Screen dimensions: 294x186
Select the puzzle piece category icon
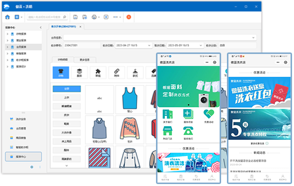tap(98, 72)
